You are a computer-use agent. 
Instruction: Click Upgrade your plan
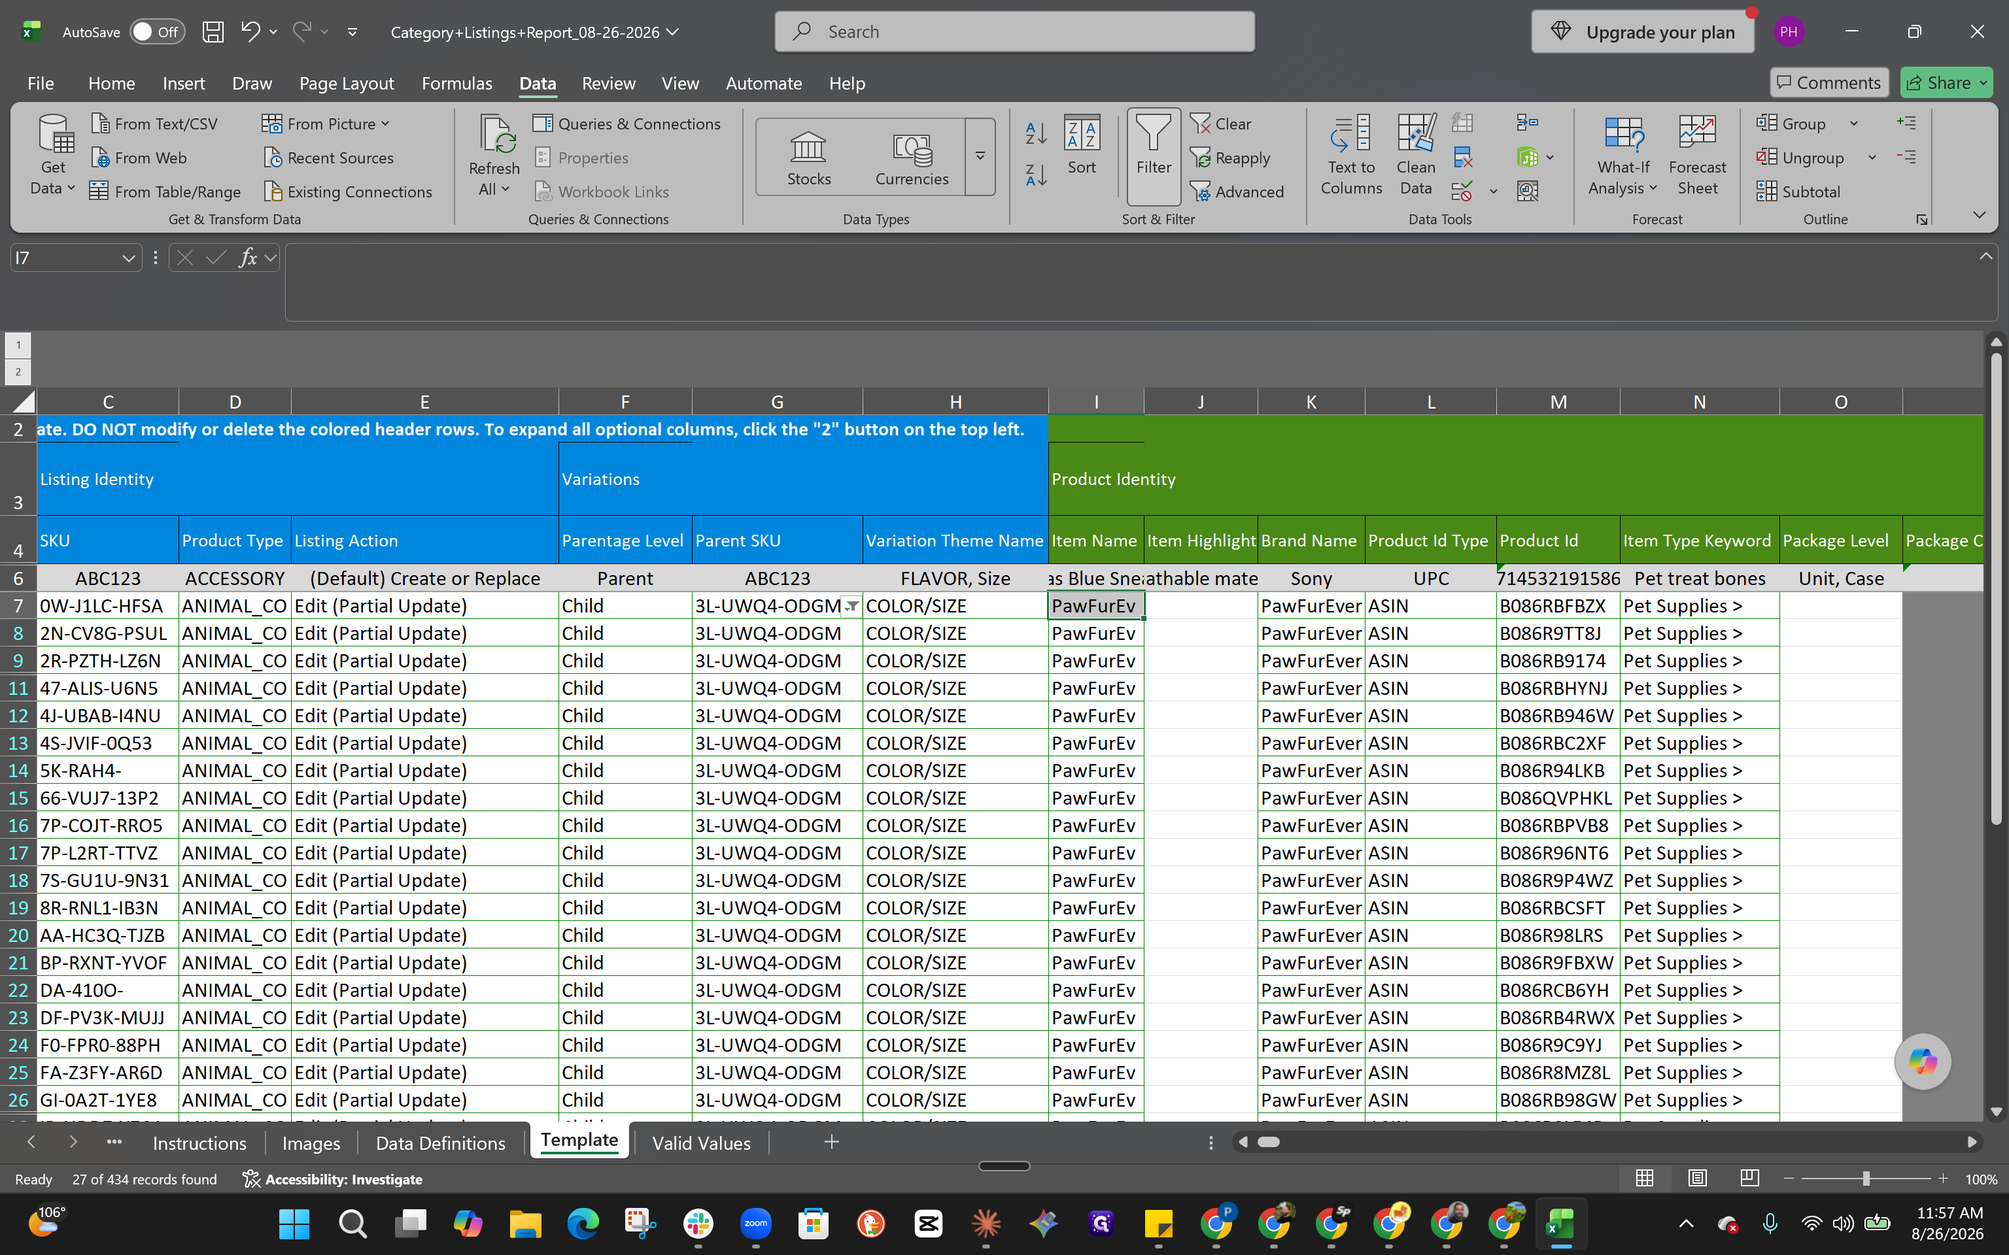(1642, 31)
